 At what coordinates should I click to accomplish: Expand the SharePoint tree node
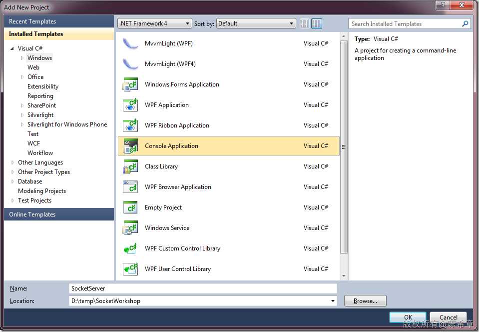pos(22,105)
